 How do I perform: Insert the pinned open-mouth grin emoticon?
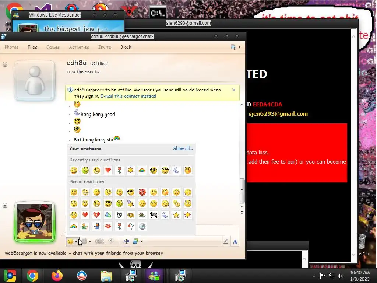[x=85, y=192]
